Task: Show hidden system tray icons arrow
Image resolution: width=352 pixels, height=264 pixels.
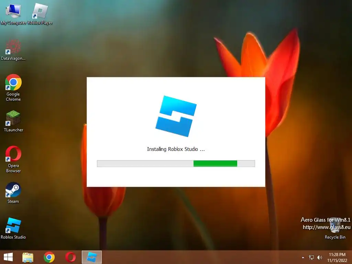Action: tap(303, 257)
